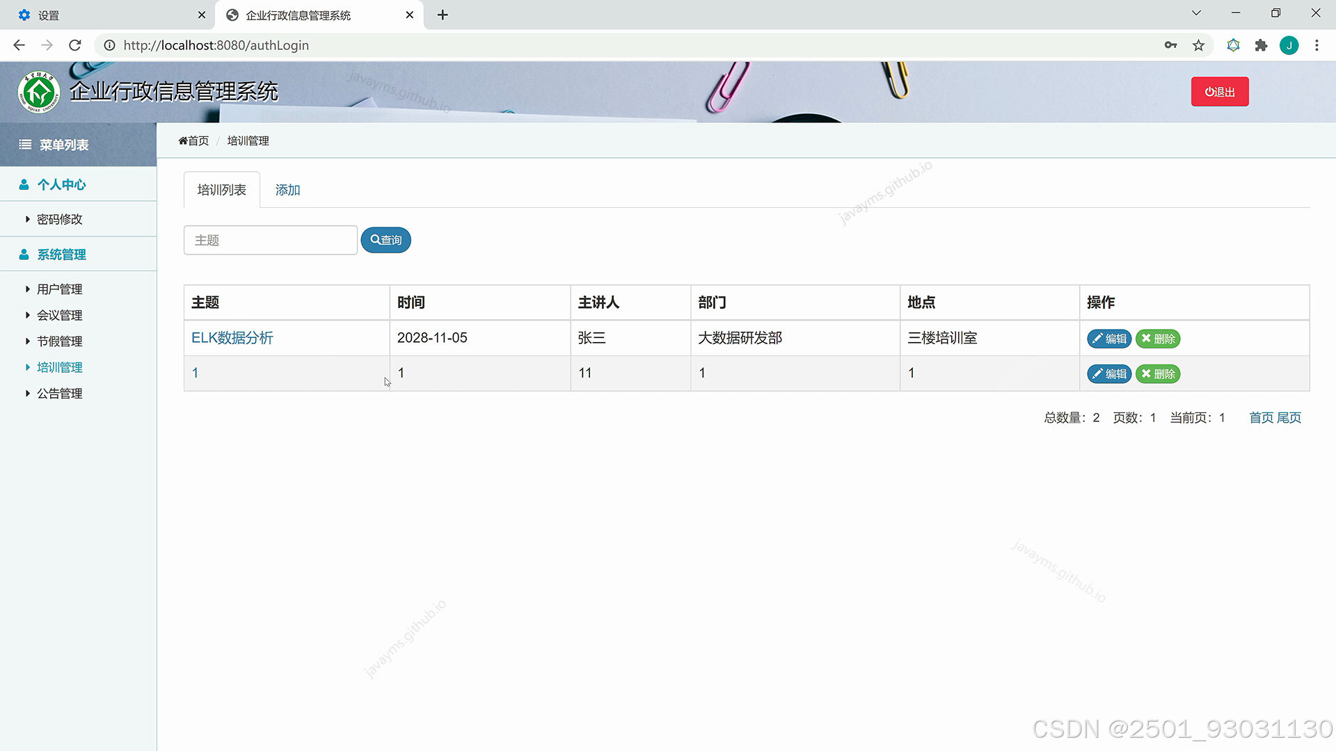This screenshot has width=1336, height=751.
Task: Open 用户管理 menu item
Action: click(x=59, y=289)
